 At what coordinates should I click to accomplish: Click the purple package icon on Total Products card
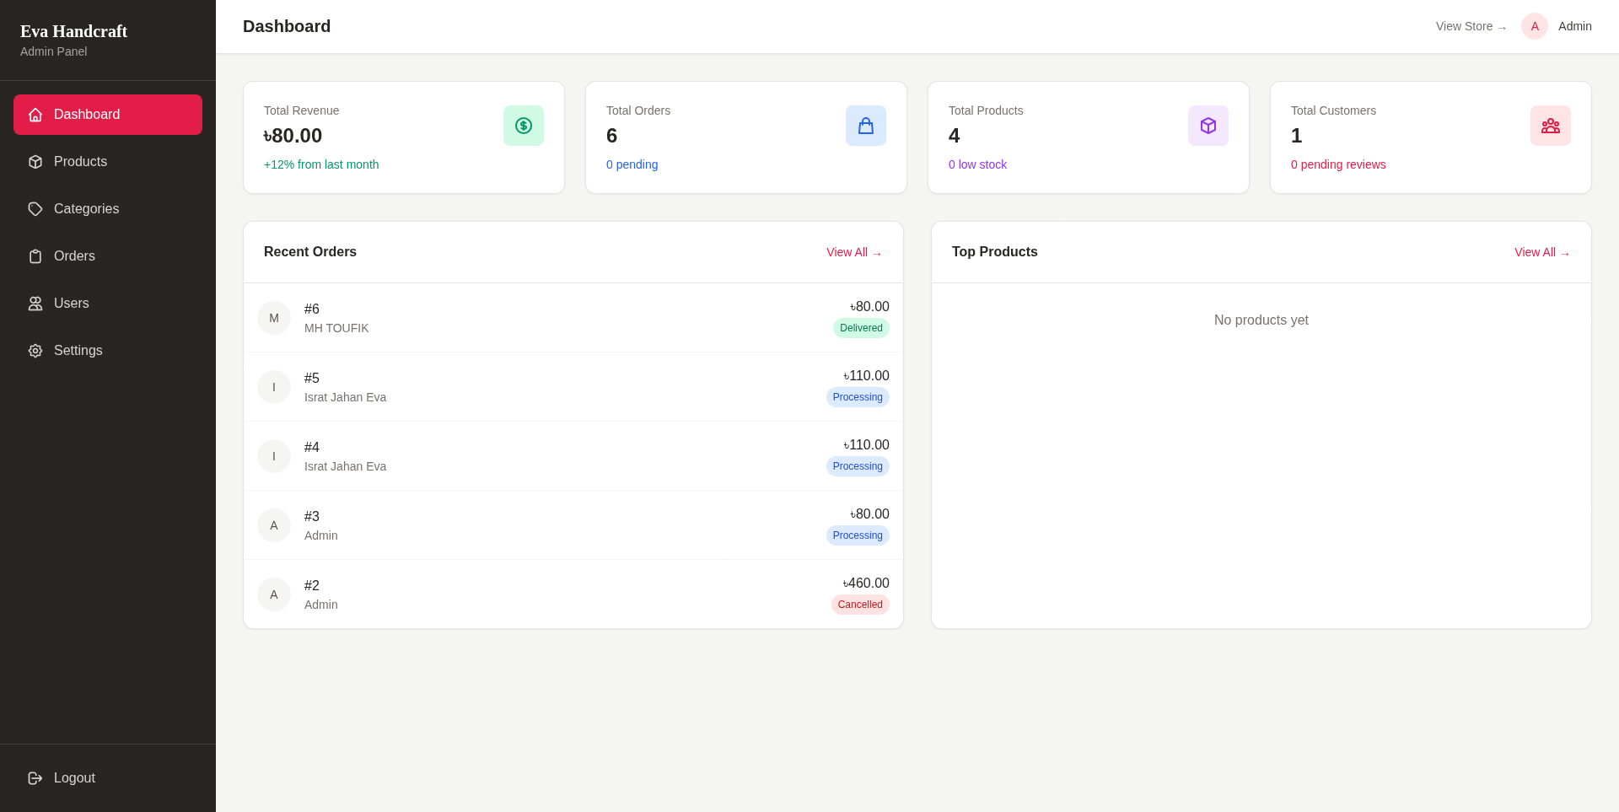pos(1208,126)
